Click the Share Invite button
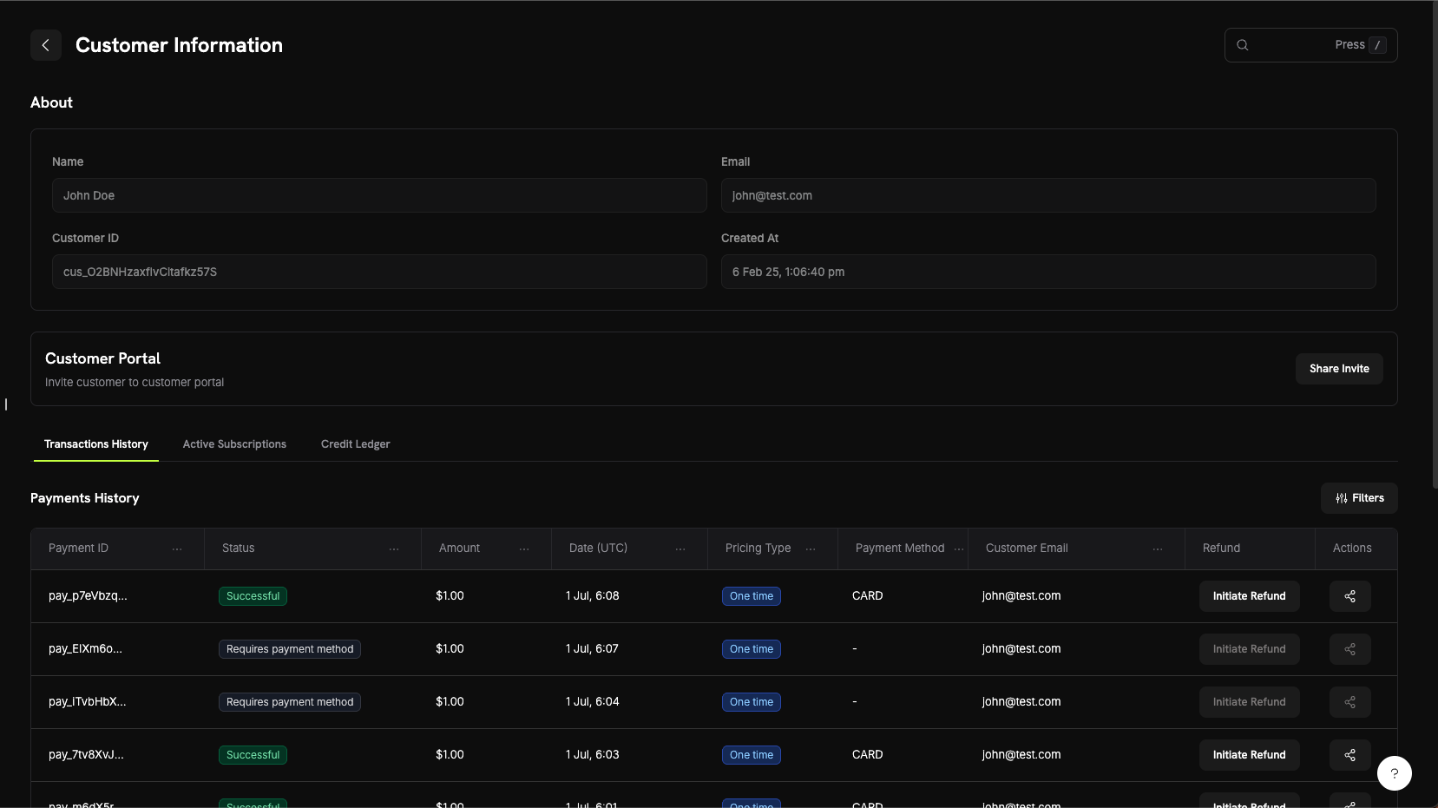The width and height of the screenshot is (1438, 808). pyautogui.click(x=1338, y=368)
